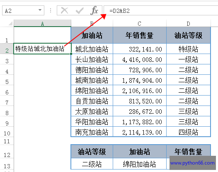Select row 12 header
The width and height of the screenshot is (218, 172).
pos(7,152)
